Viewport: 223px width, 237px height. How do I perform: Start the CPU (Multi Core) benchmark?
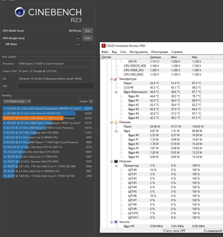tap(88, 30)
